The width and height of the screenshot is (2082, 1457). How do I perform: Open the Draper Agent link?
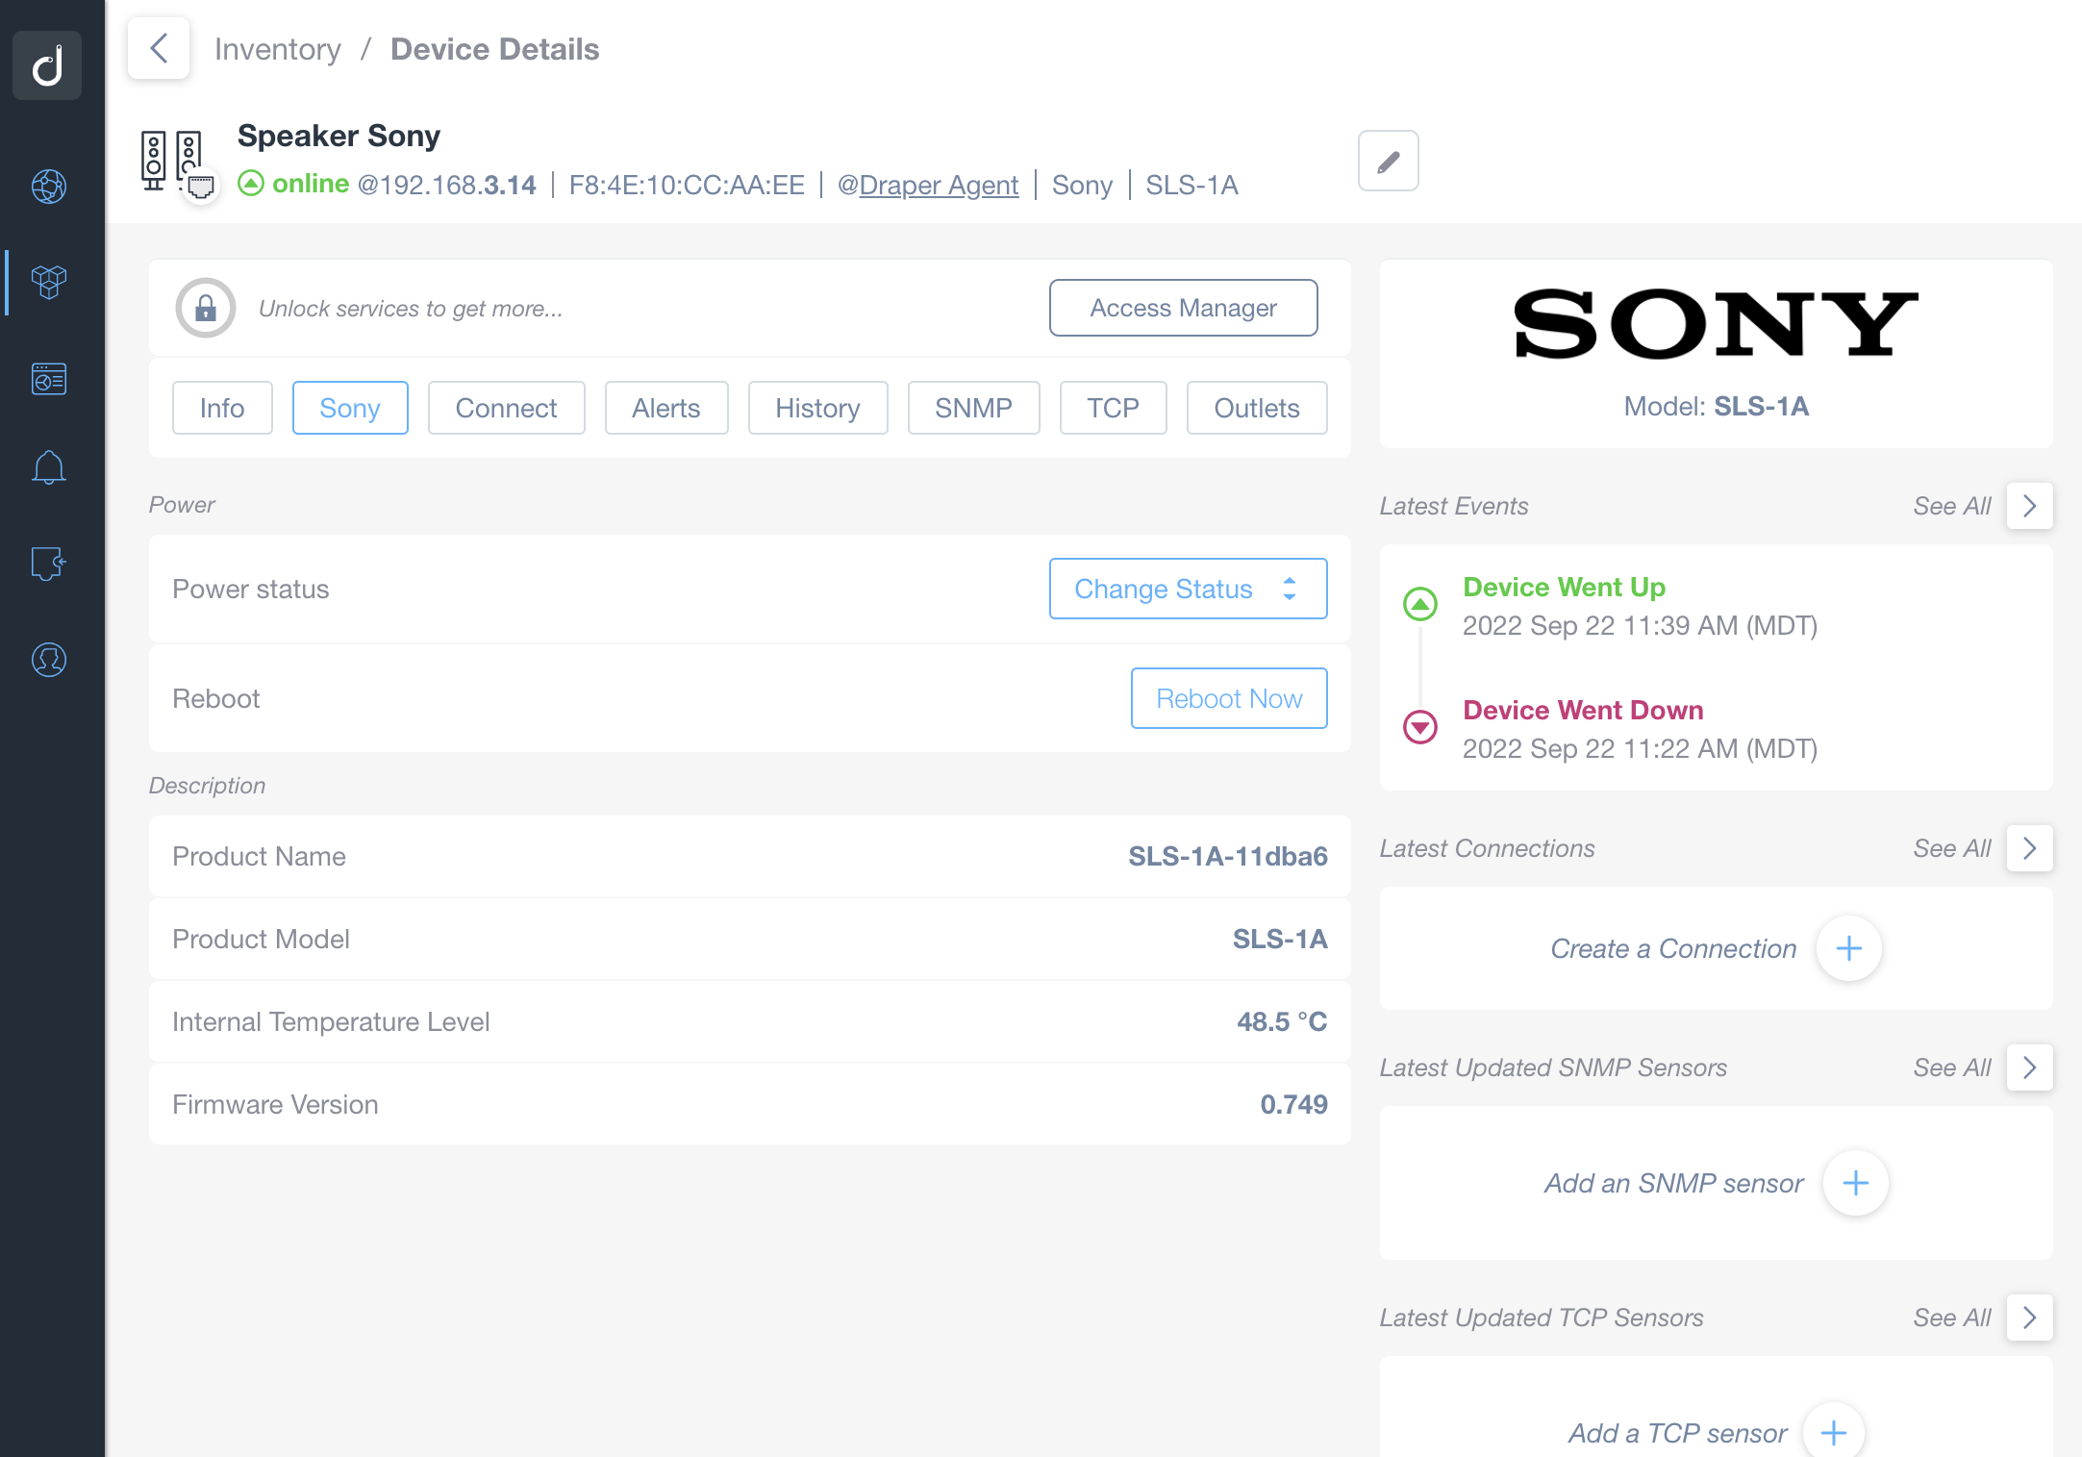point(938,185)
